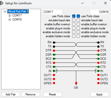Click the COM17 TX pin marker
This screenshot has width=111, height=98.
[x=54, y=47]
